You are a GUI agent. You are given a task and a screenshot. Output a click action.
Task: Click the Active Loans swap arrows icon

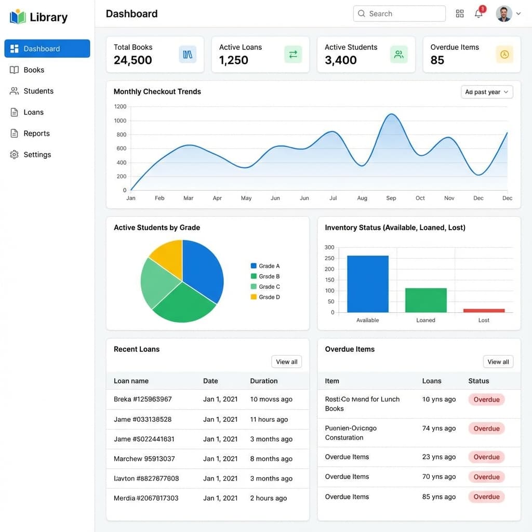[x=293, y=54]
